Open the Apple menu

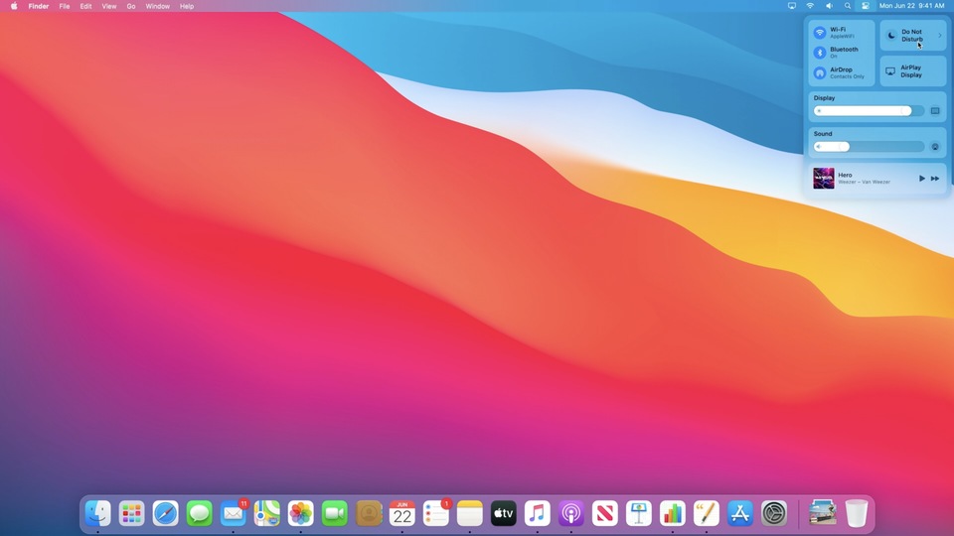click(14, 6)
